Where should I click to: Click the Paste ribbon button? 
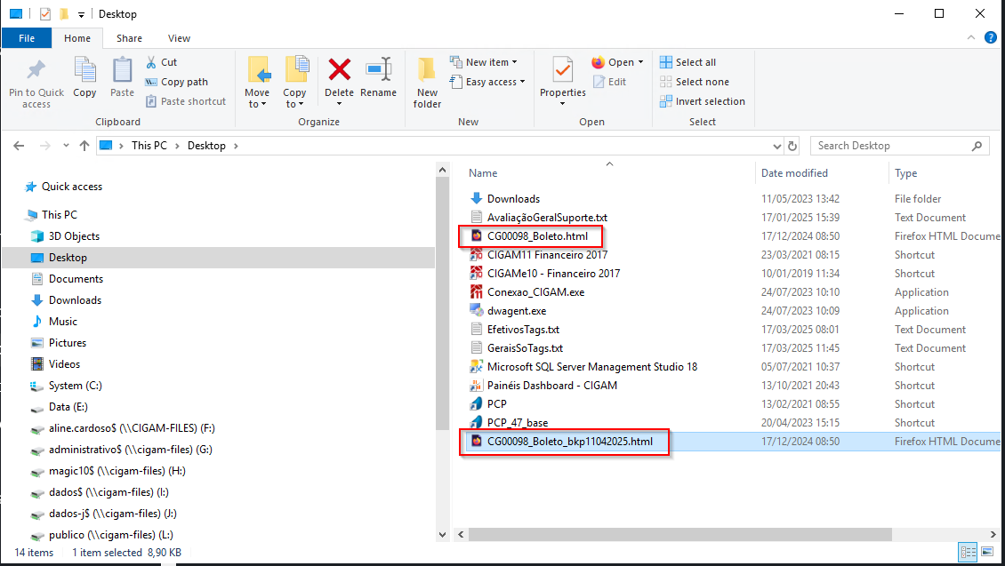[x=122, y=77]
